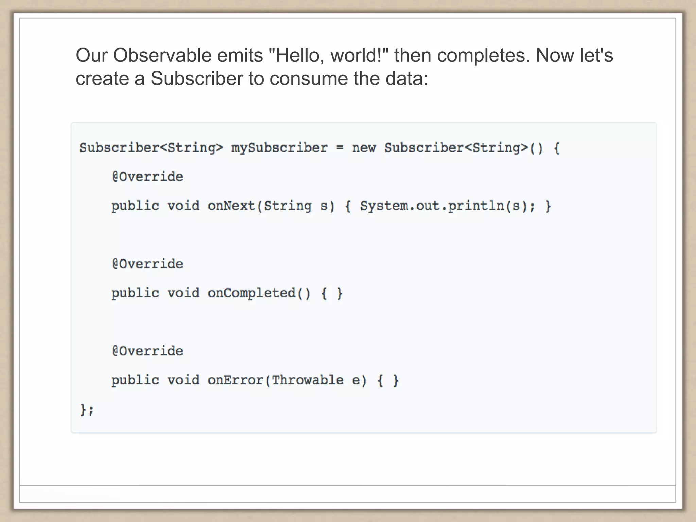The height and width of the screenshot is (522, 696).
Task: Click the third @Override annotation
Action: click(147, 351)
